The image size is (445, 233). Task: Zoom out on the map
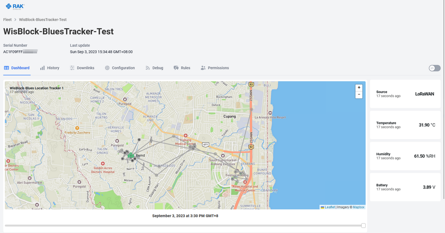click(x=359, y=95)
